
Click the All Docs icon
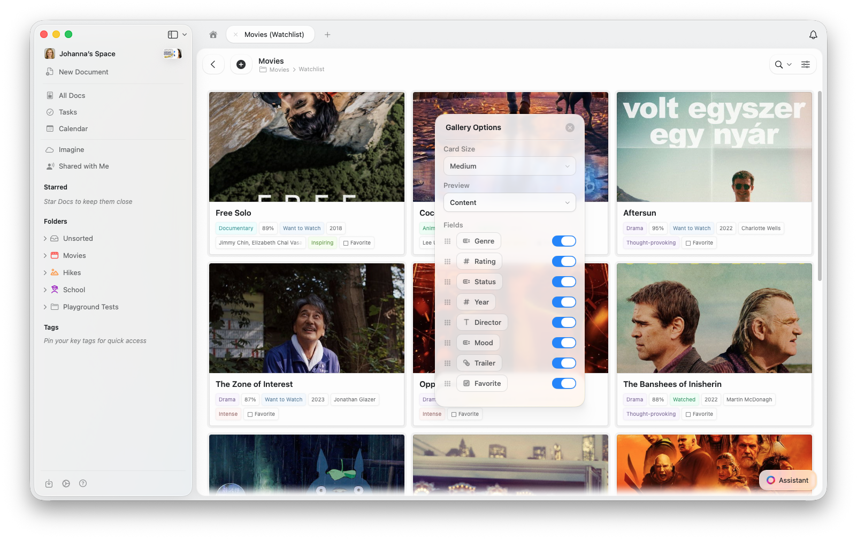point(50,96)
